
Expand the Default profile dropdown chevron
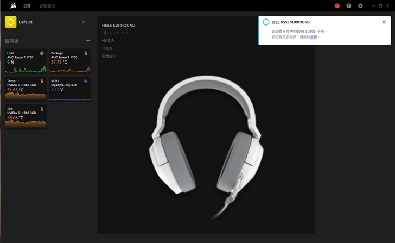point(84,22)
